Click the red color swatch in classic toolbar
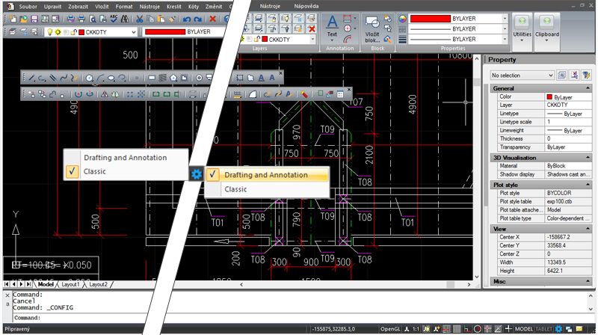The height and width of the screenshot is (335, 598). click(165, 32)
